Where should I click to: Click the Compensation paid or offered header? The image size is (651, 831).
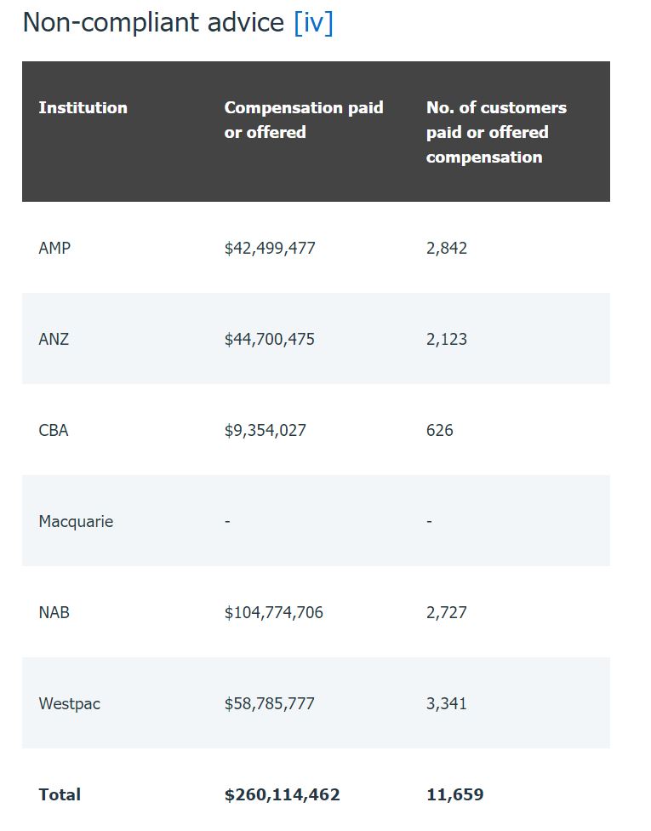[x=304, y=120]
